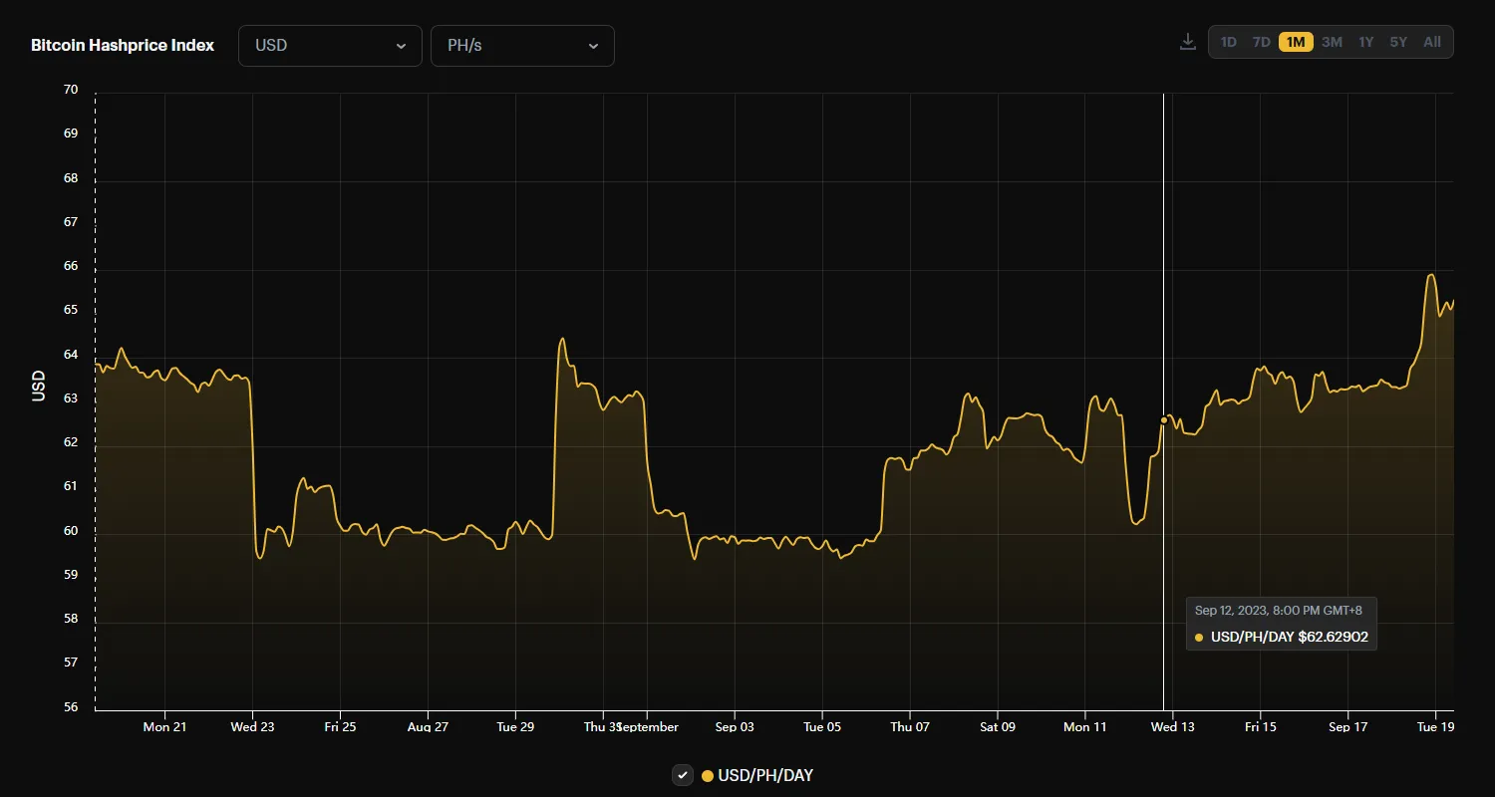The height and width of the screenshot is (797, 1495).
Task: Click the download arrow icon near time ranges
Action: coord(1187,41)
